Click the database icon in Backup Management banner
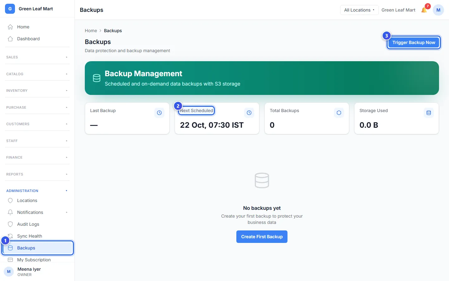 (x=97, y=78)
